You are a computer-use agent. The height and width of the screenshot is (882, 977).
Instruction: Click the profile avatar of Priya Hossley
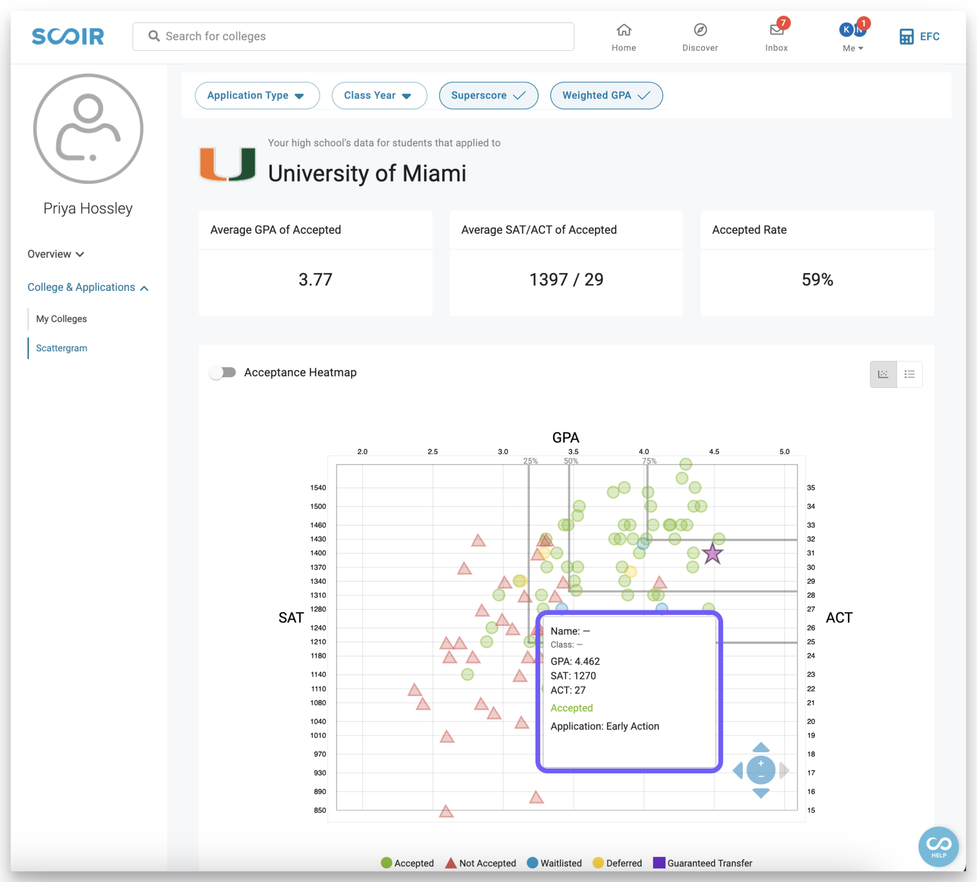point(88,129)
